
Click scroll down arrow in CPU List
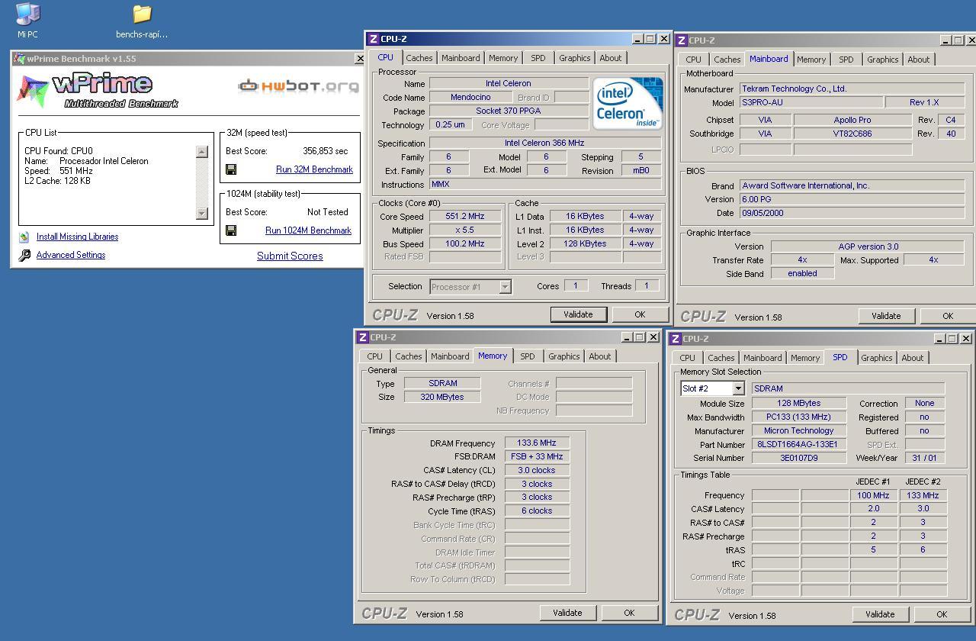(201, 214)
